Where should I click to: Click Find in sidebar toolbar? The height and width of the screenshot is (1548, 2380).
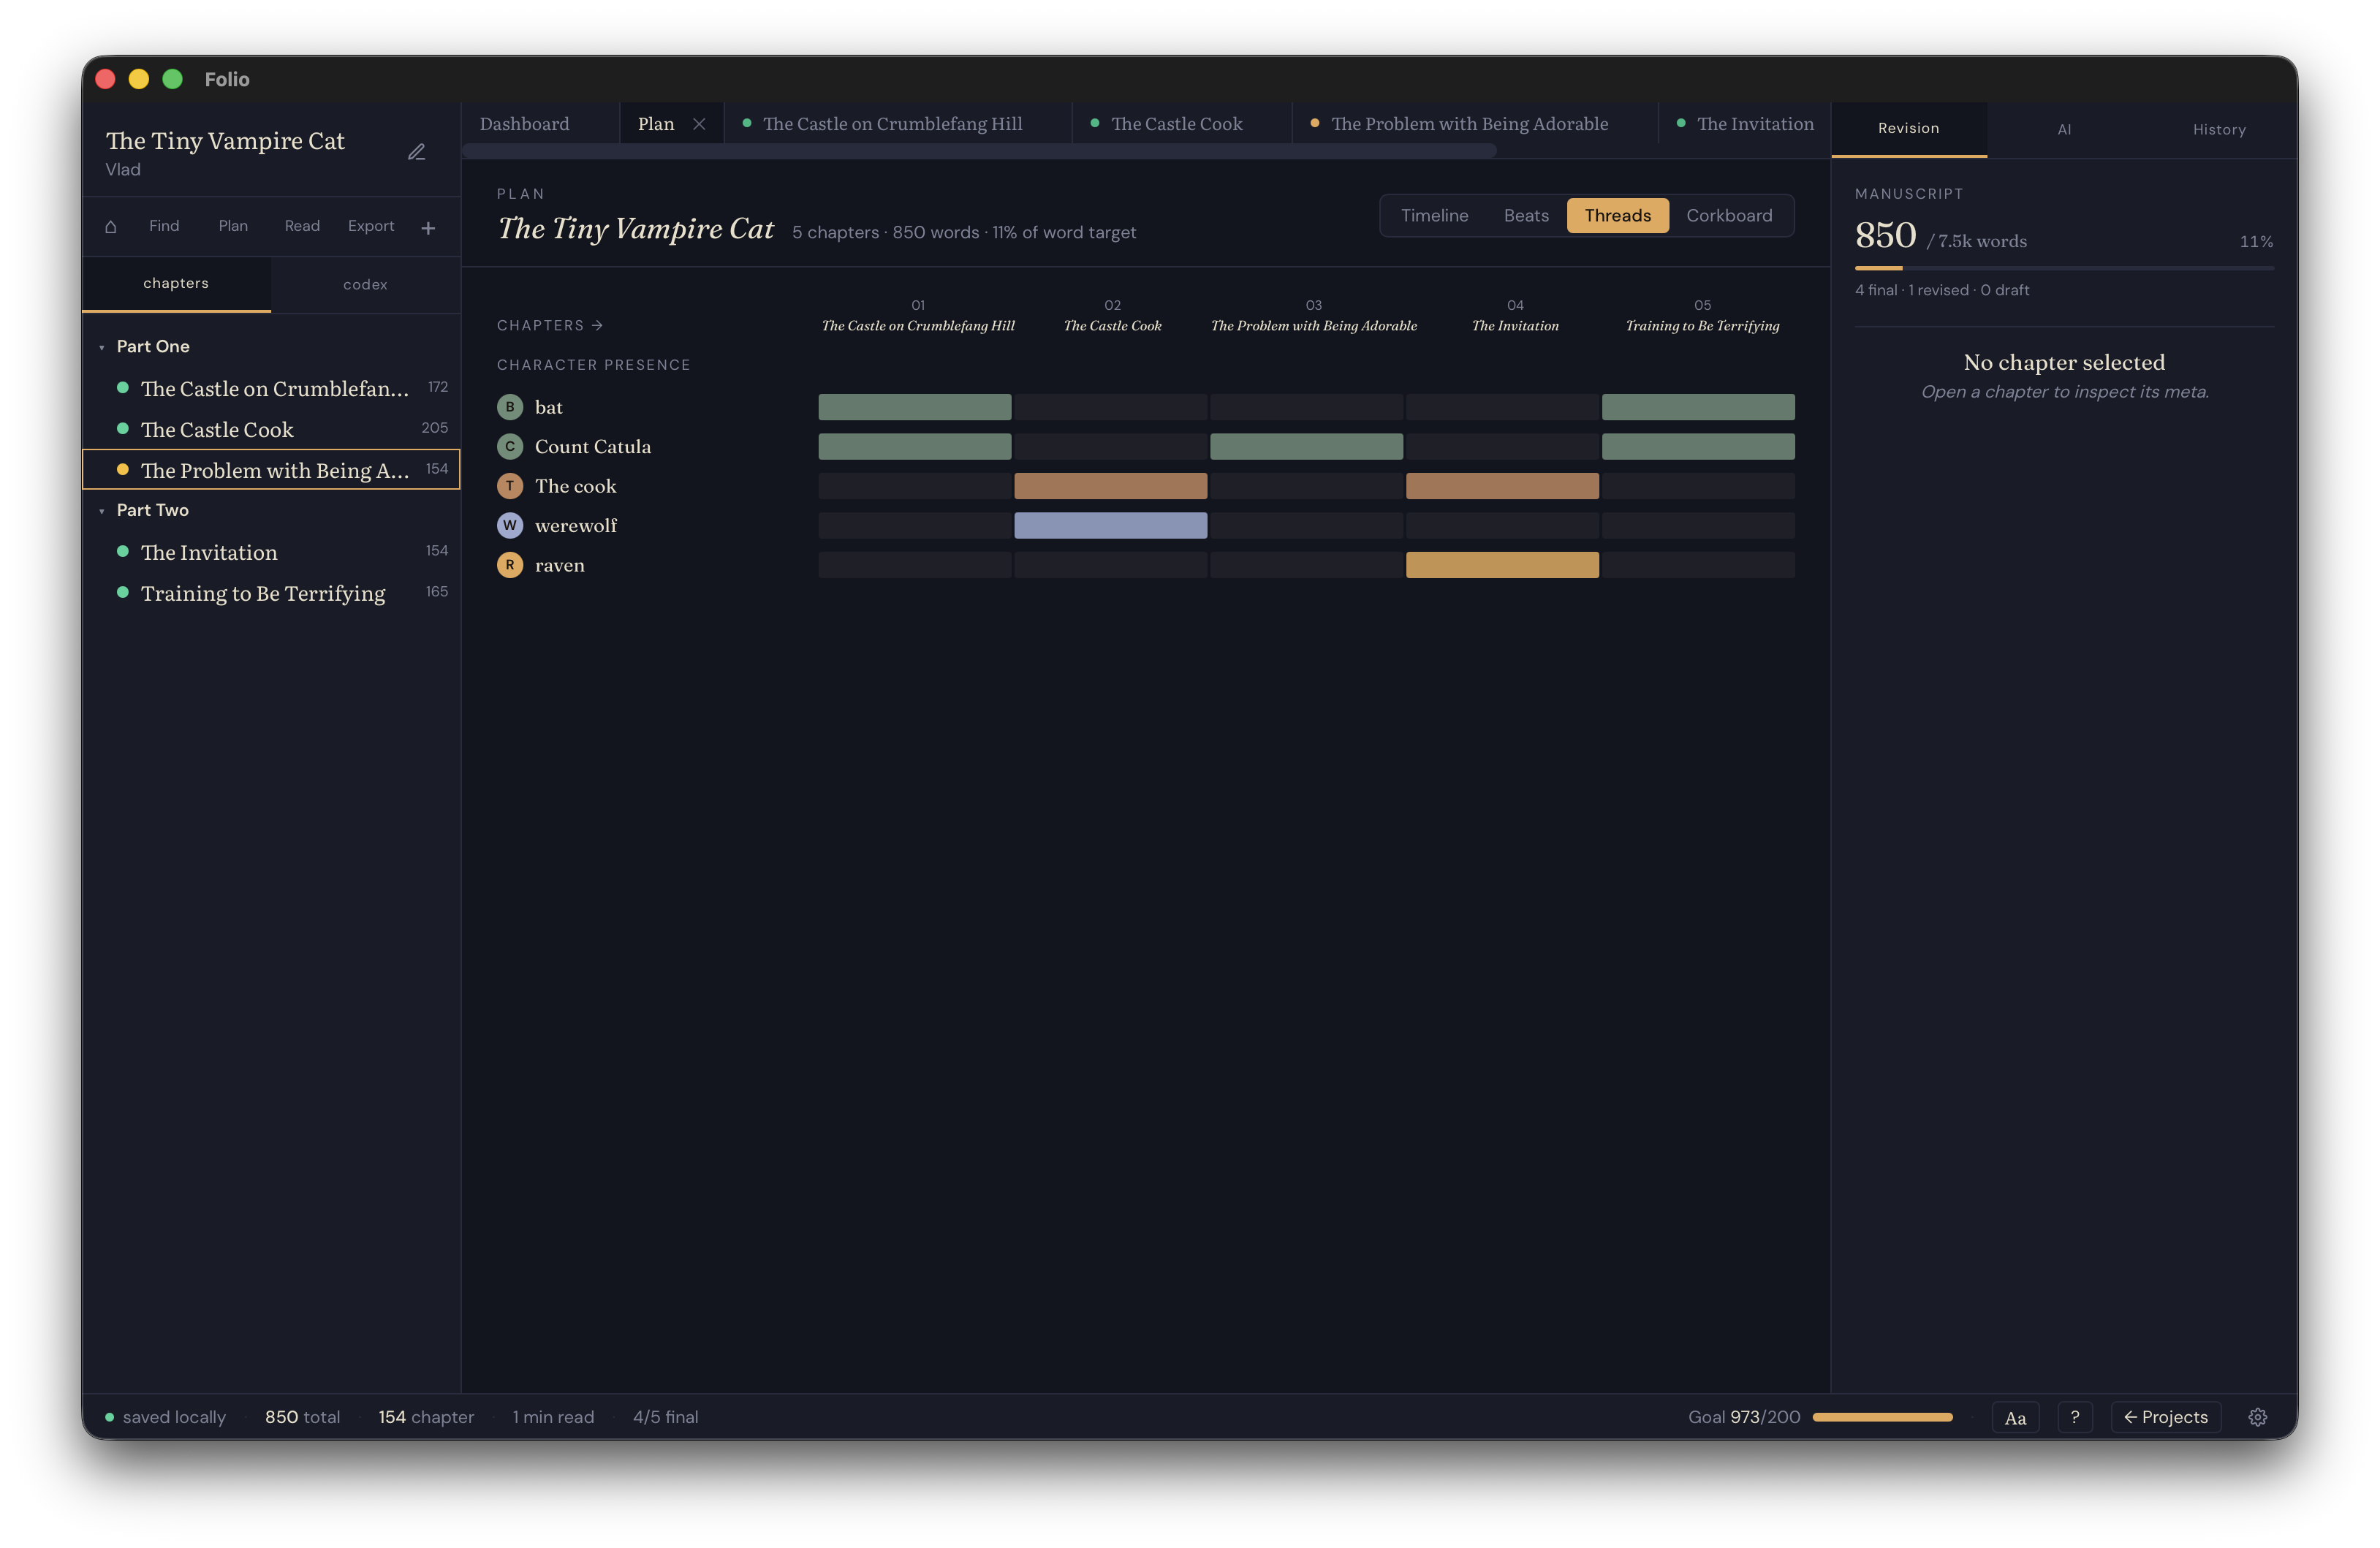coord(164,226)
